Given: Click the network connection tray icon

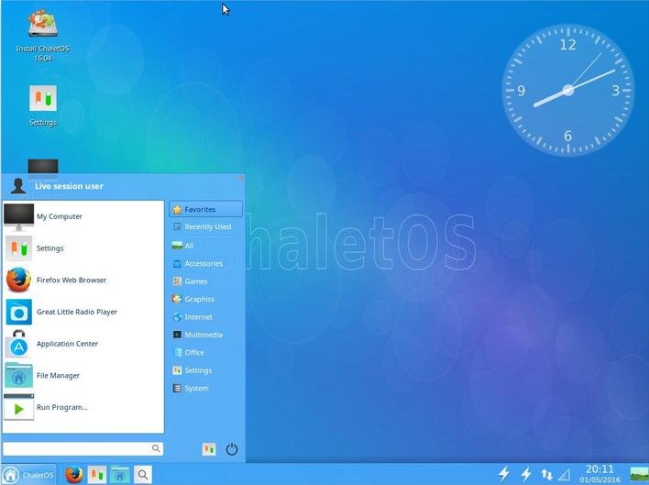Looking at the screenshot, I should 546,475.
